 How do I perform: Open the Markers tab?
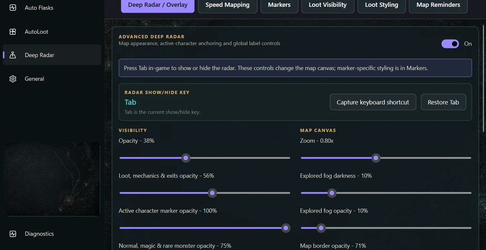(279, 5)
